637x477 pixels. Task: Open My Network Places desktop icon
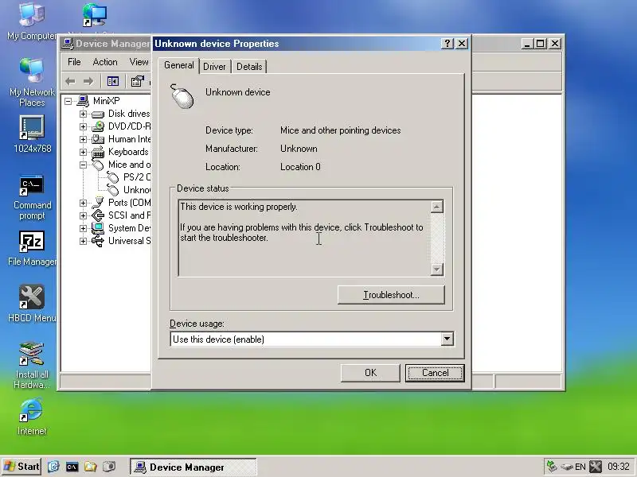click(x=32, y=83)
